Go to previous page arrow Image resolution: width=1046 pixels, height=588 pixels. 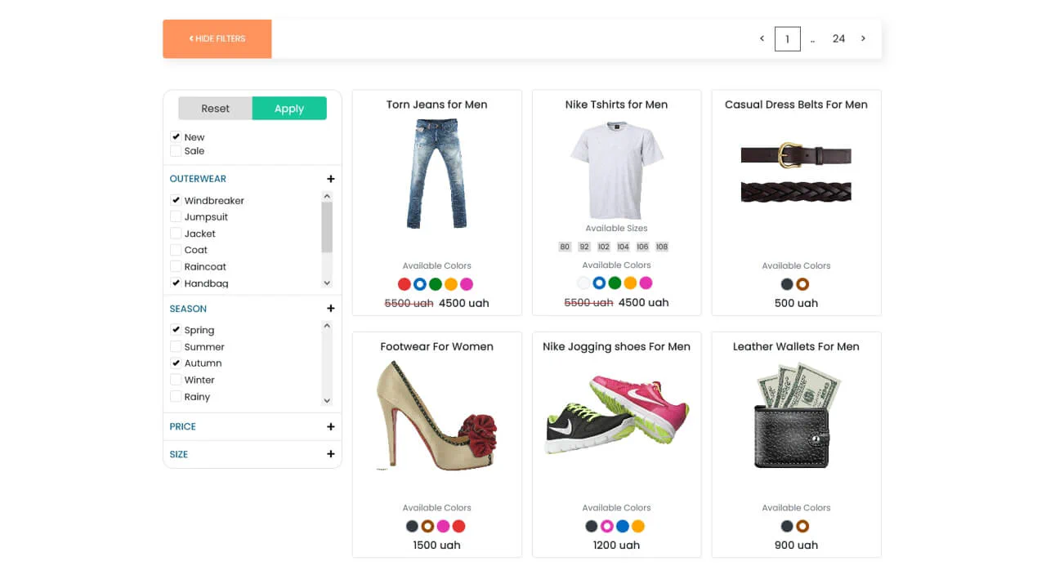[762, 38]
